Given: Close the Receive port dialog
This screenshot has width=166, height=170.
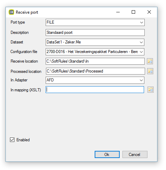Looking at the screenshot, I should 149,12.
